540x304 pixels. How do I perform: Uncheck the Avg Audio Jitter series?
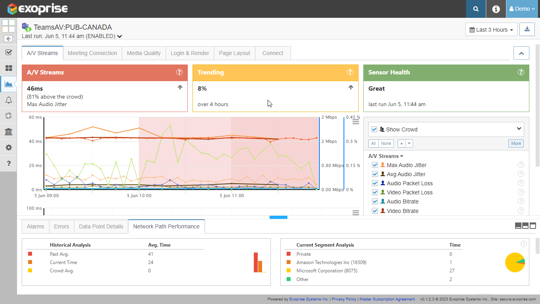click(x=375, y=174)
